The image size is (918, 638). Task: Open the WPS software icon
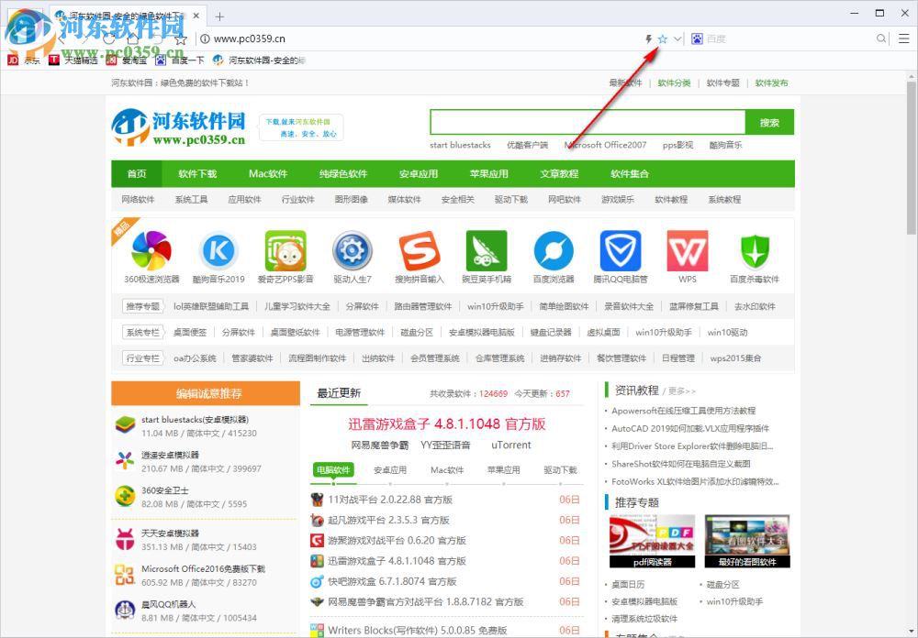pos(687,254)
